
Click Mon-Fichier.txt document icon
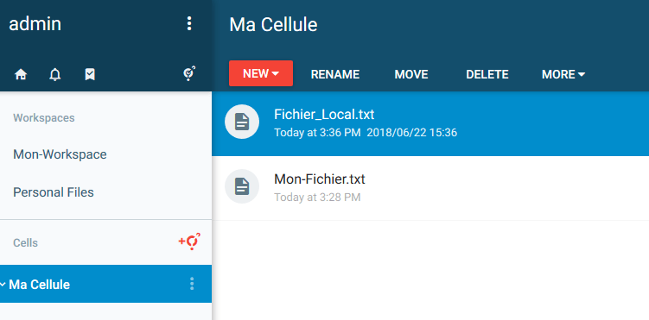pos(242,186)
